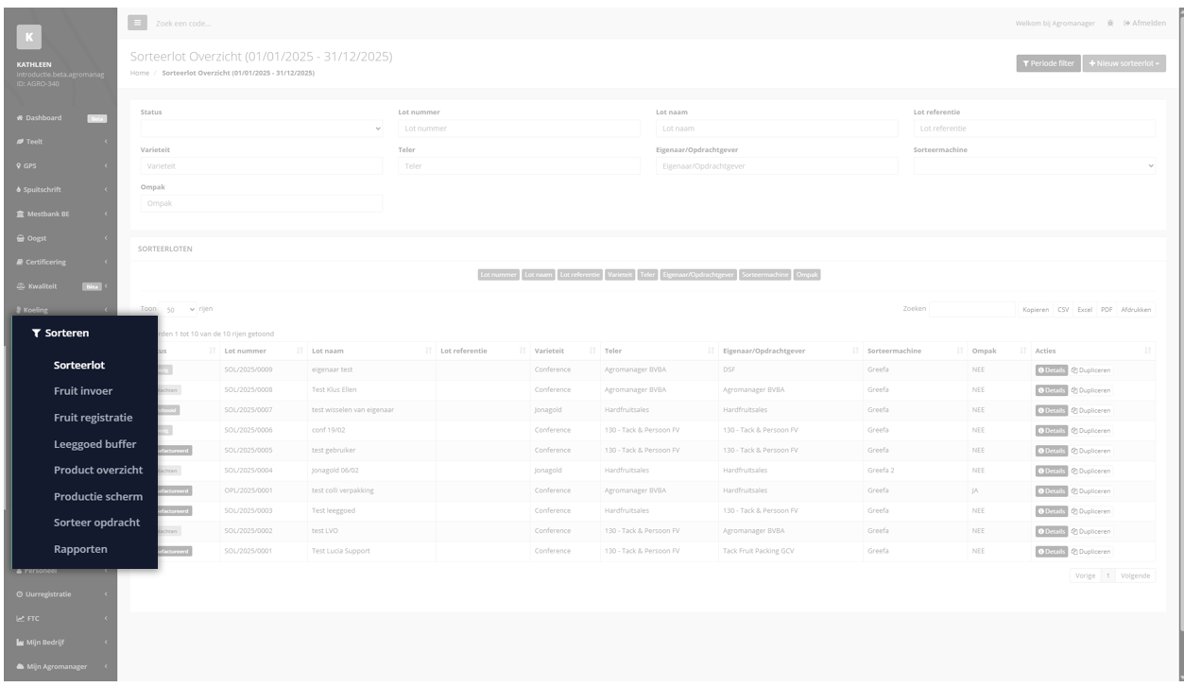Toggle Teler column visibility button

647,274
